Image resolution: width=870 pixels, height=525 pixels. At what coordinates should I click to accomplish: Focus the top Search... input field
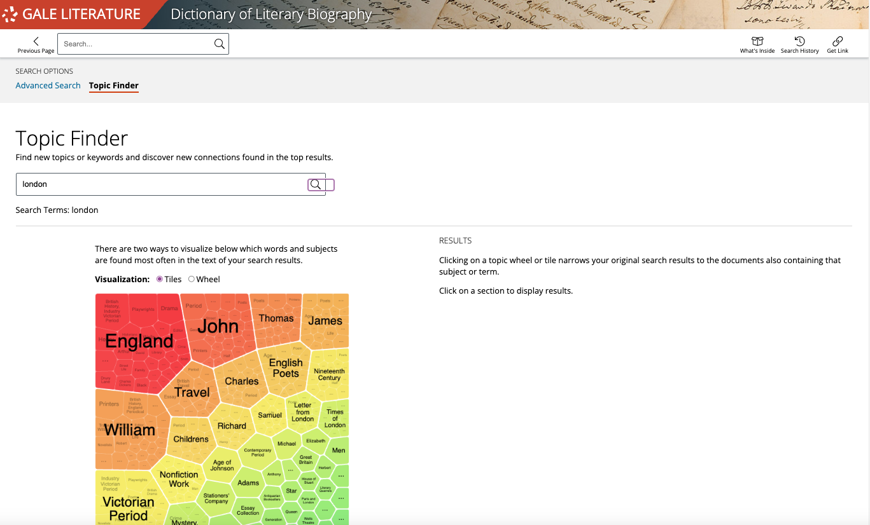pyautogui.click(x=135, y=44)
